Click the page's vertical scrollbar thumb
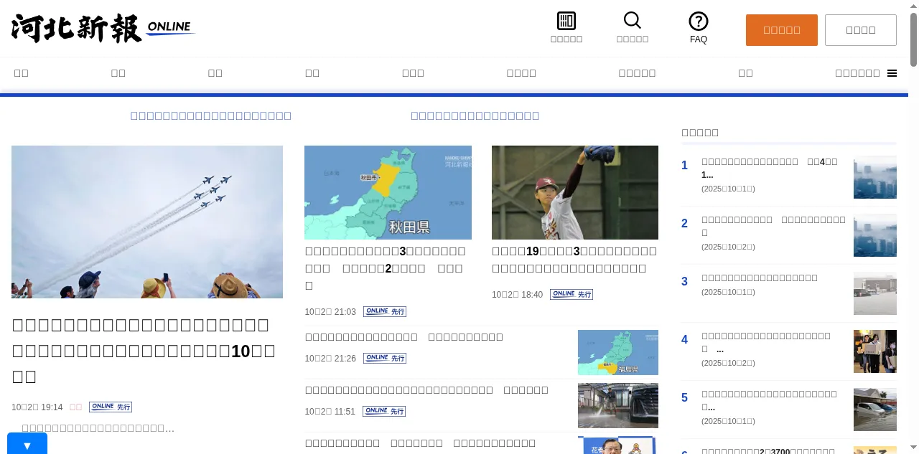Viewport: 919px width, 454px height. pyautogui.click(x=913, y=39)
